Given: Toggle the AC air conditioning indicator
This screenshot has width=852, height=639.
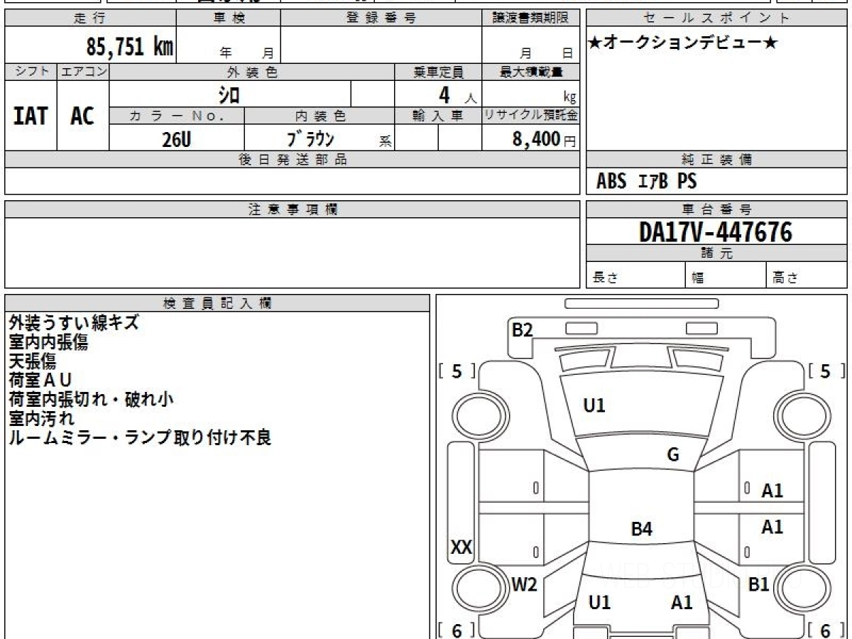Looking at the screenshot, I should 81,116.
